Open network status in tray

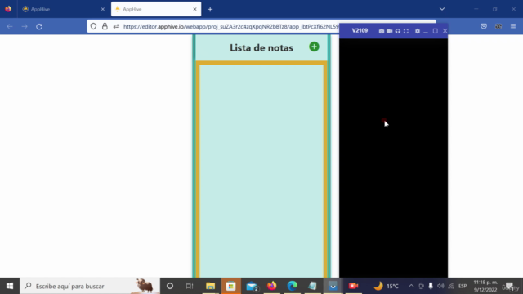click(x=450, y=286)
